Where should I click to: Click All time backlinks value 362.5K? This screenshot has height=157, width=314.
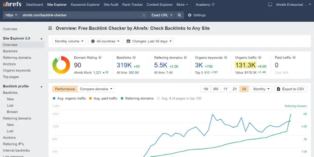click(133, 73)
